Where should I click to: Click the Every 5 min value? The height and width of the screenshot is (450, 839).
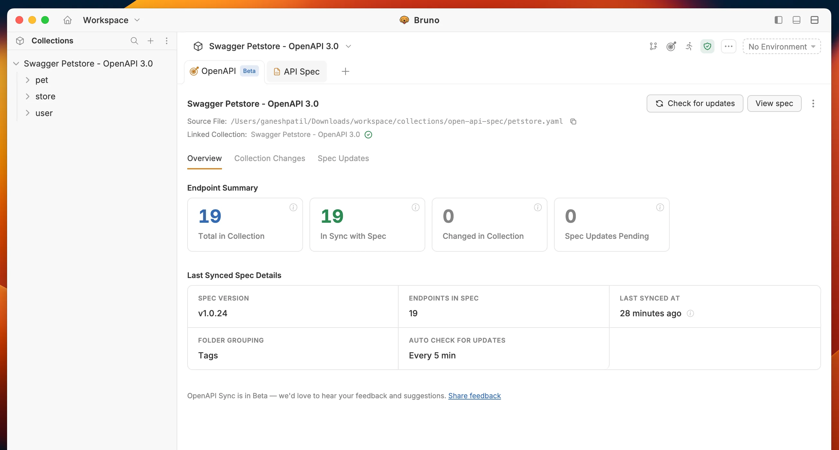(432, 355)
